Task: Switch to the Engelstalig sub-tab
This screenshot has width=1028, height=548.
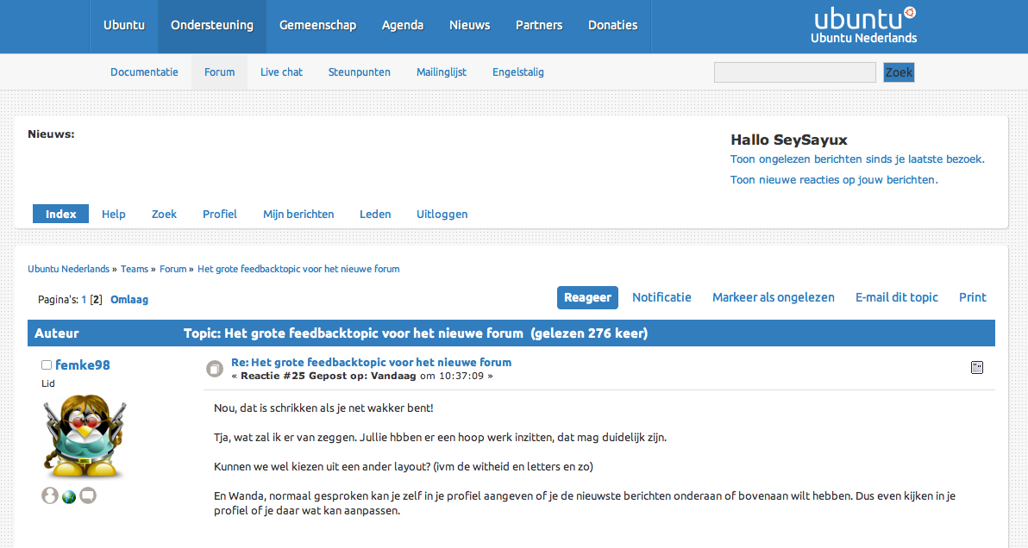Action: click(518, 72)
